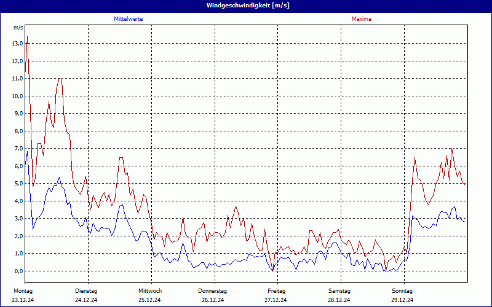Click the m/s unit label above y-axis
The width and height of the screenshot is (492, 307).
click(18, 28)
